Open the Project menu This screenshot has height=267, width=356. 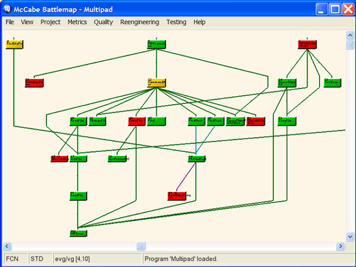click(x=50, y=22)
